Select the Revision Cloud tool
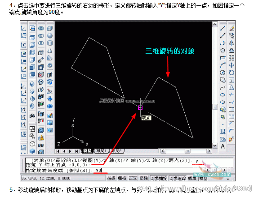Screen dimensions: 267x197 coord(222,80)
